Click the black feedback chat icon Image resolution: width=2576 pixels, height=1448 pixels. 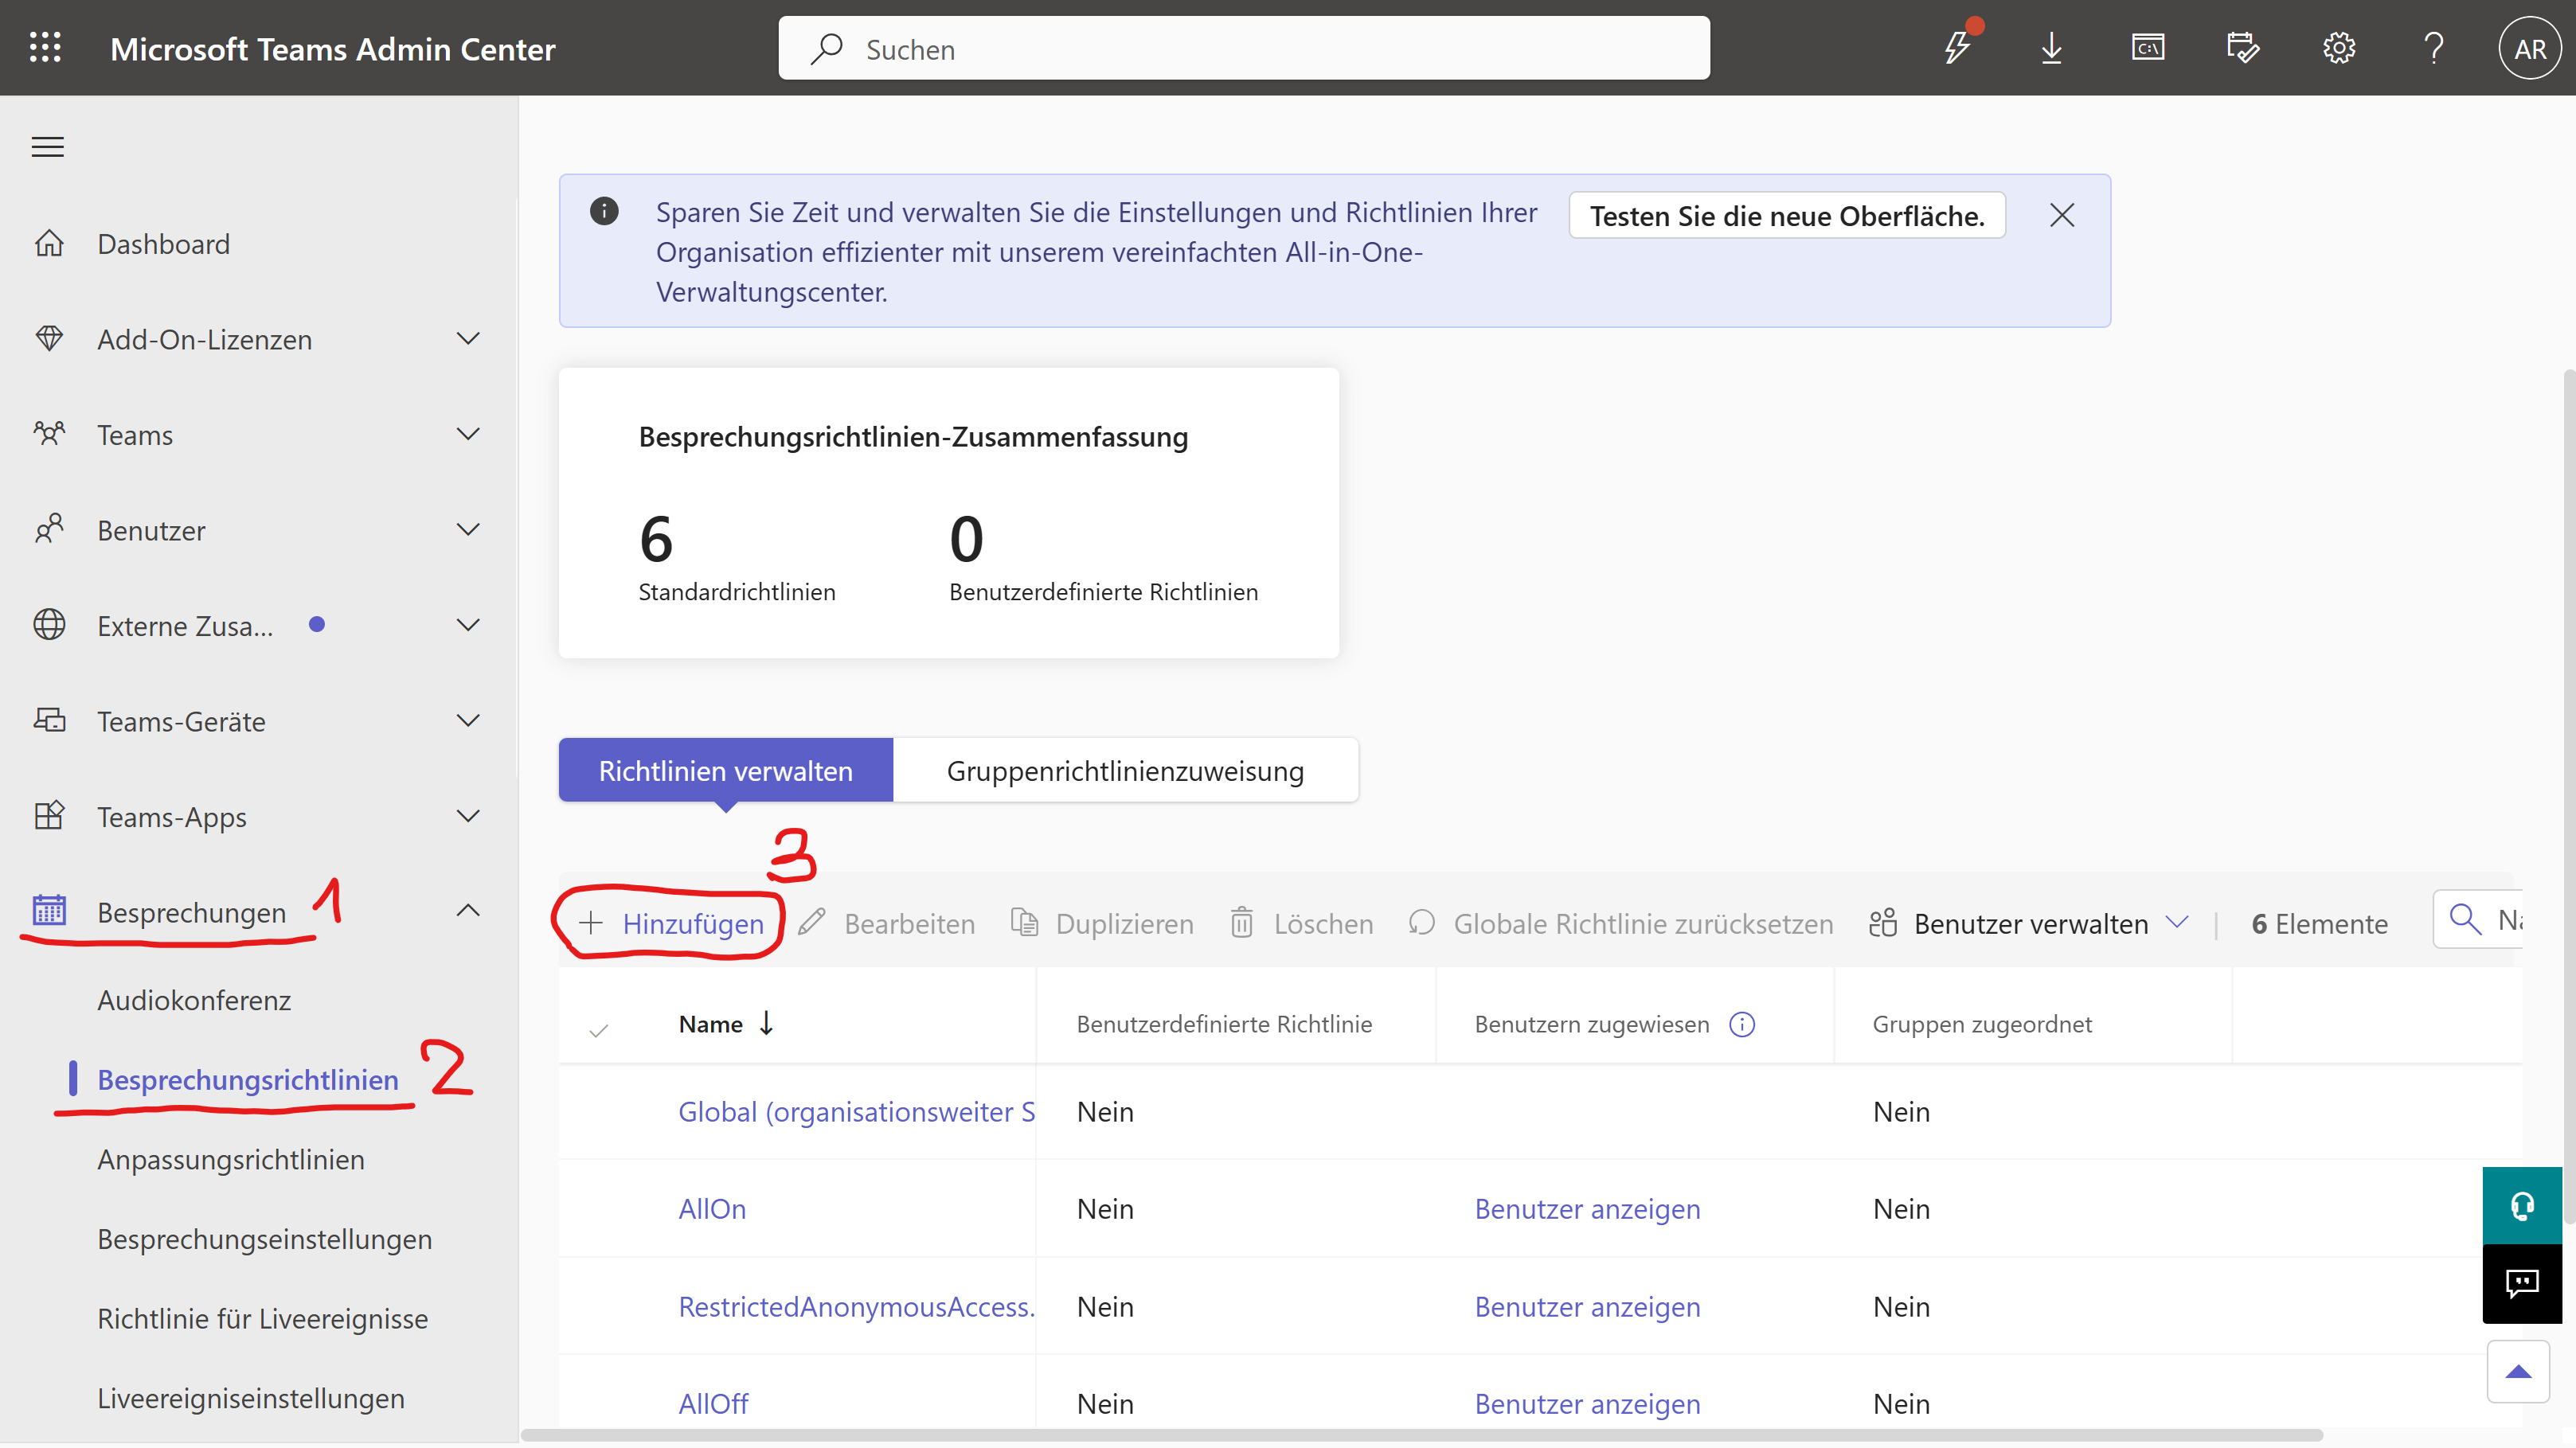(2521, 1283)
